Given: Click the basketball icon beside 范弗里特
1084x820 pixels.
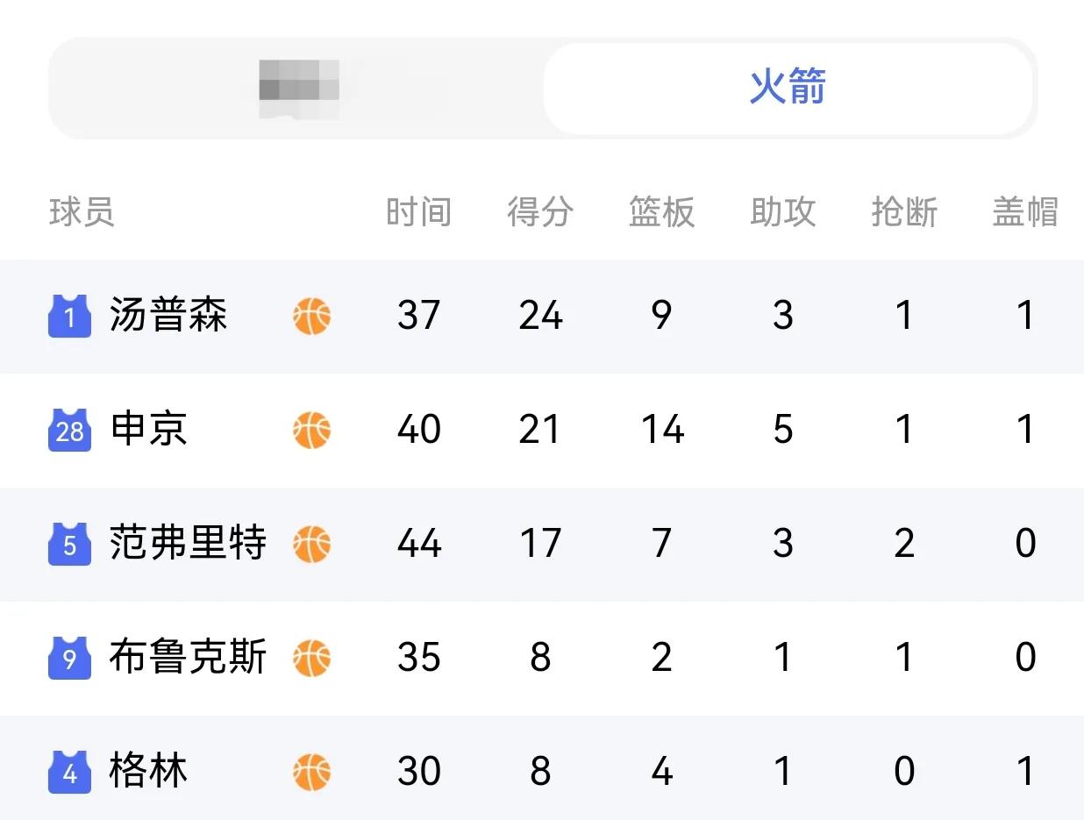Looking at the screenshot, I should (x=312, y=544).
